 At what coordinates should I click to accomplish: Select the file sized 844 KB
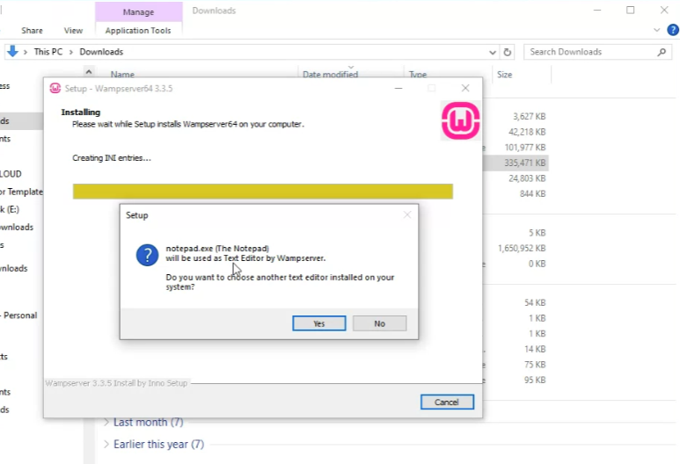coord(532,193)
